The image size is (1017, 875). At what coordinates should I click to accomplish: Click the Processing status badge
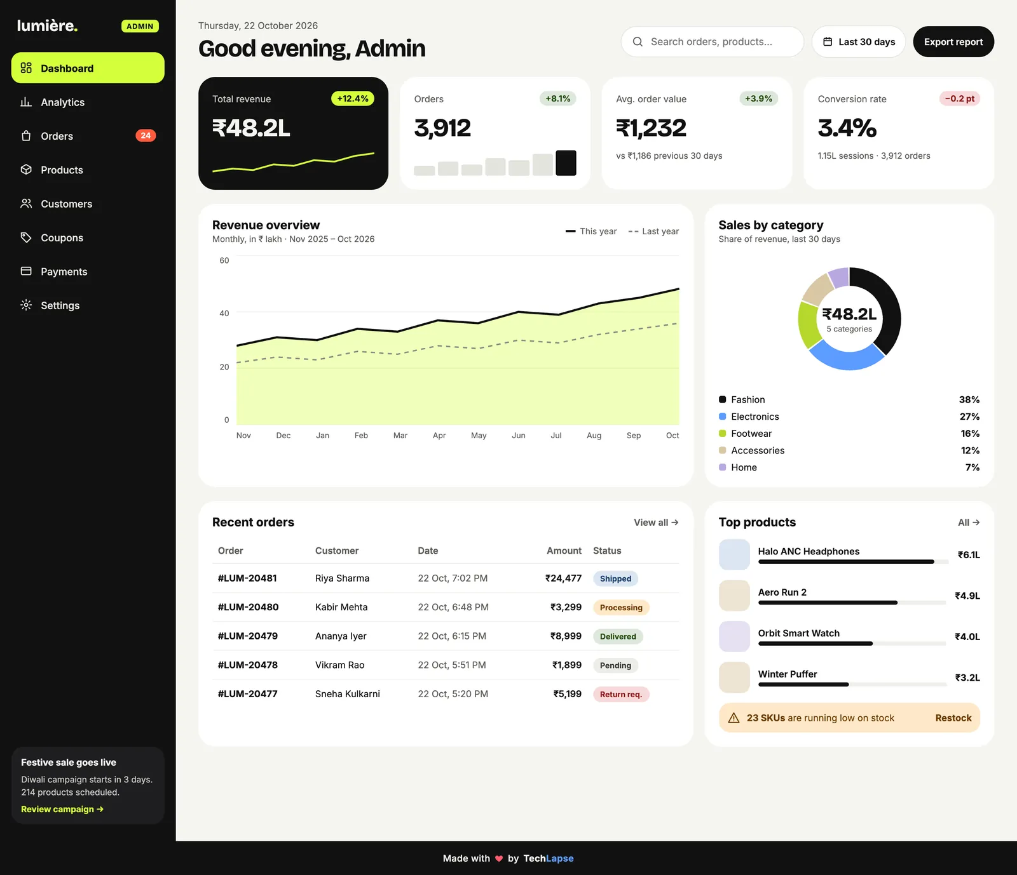(x=621, y=608)
